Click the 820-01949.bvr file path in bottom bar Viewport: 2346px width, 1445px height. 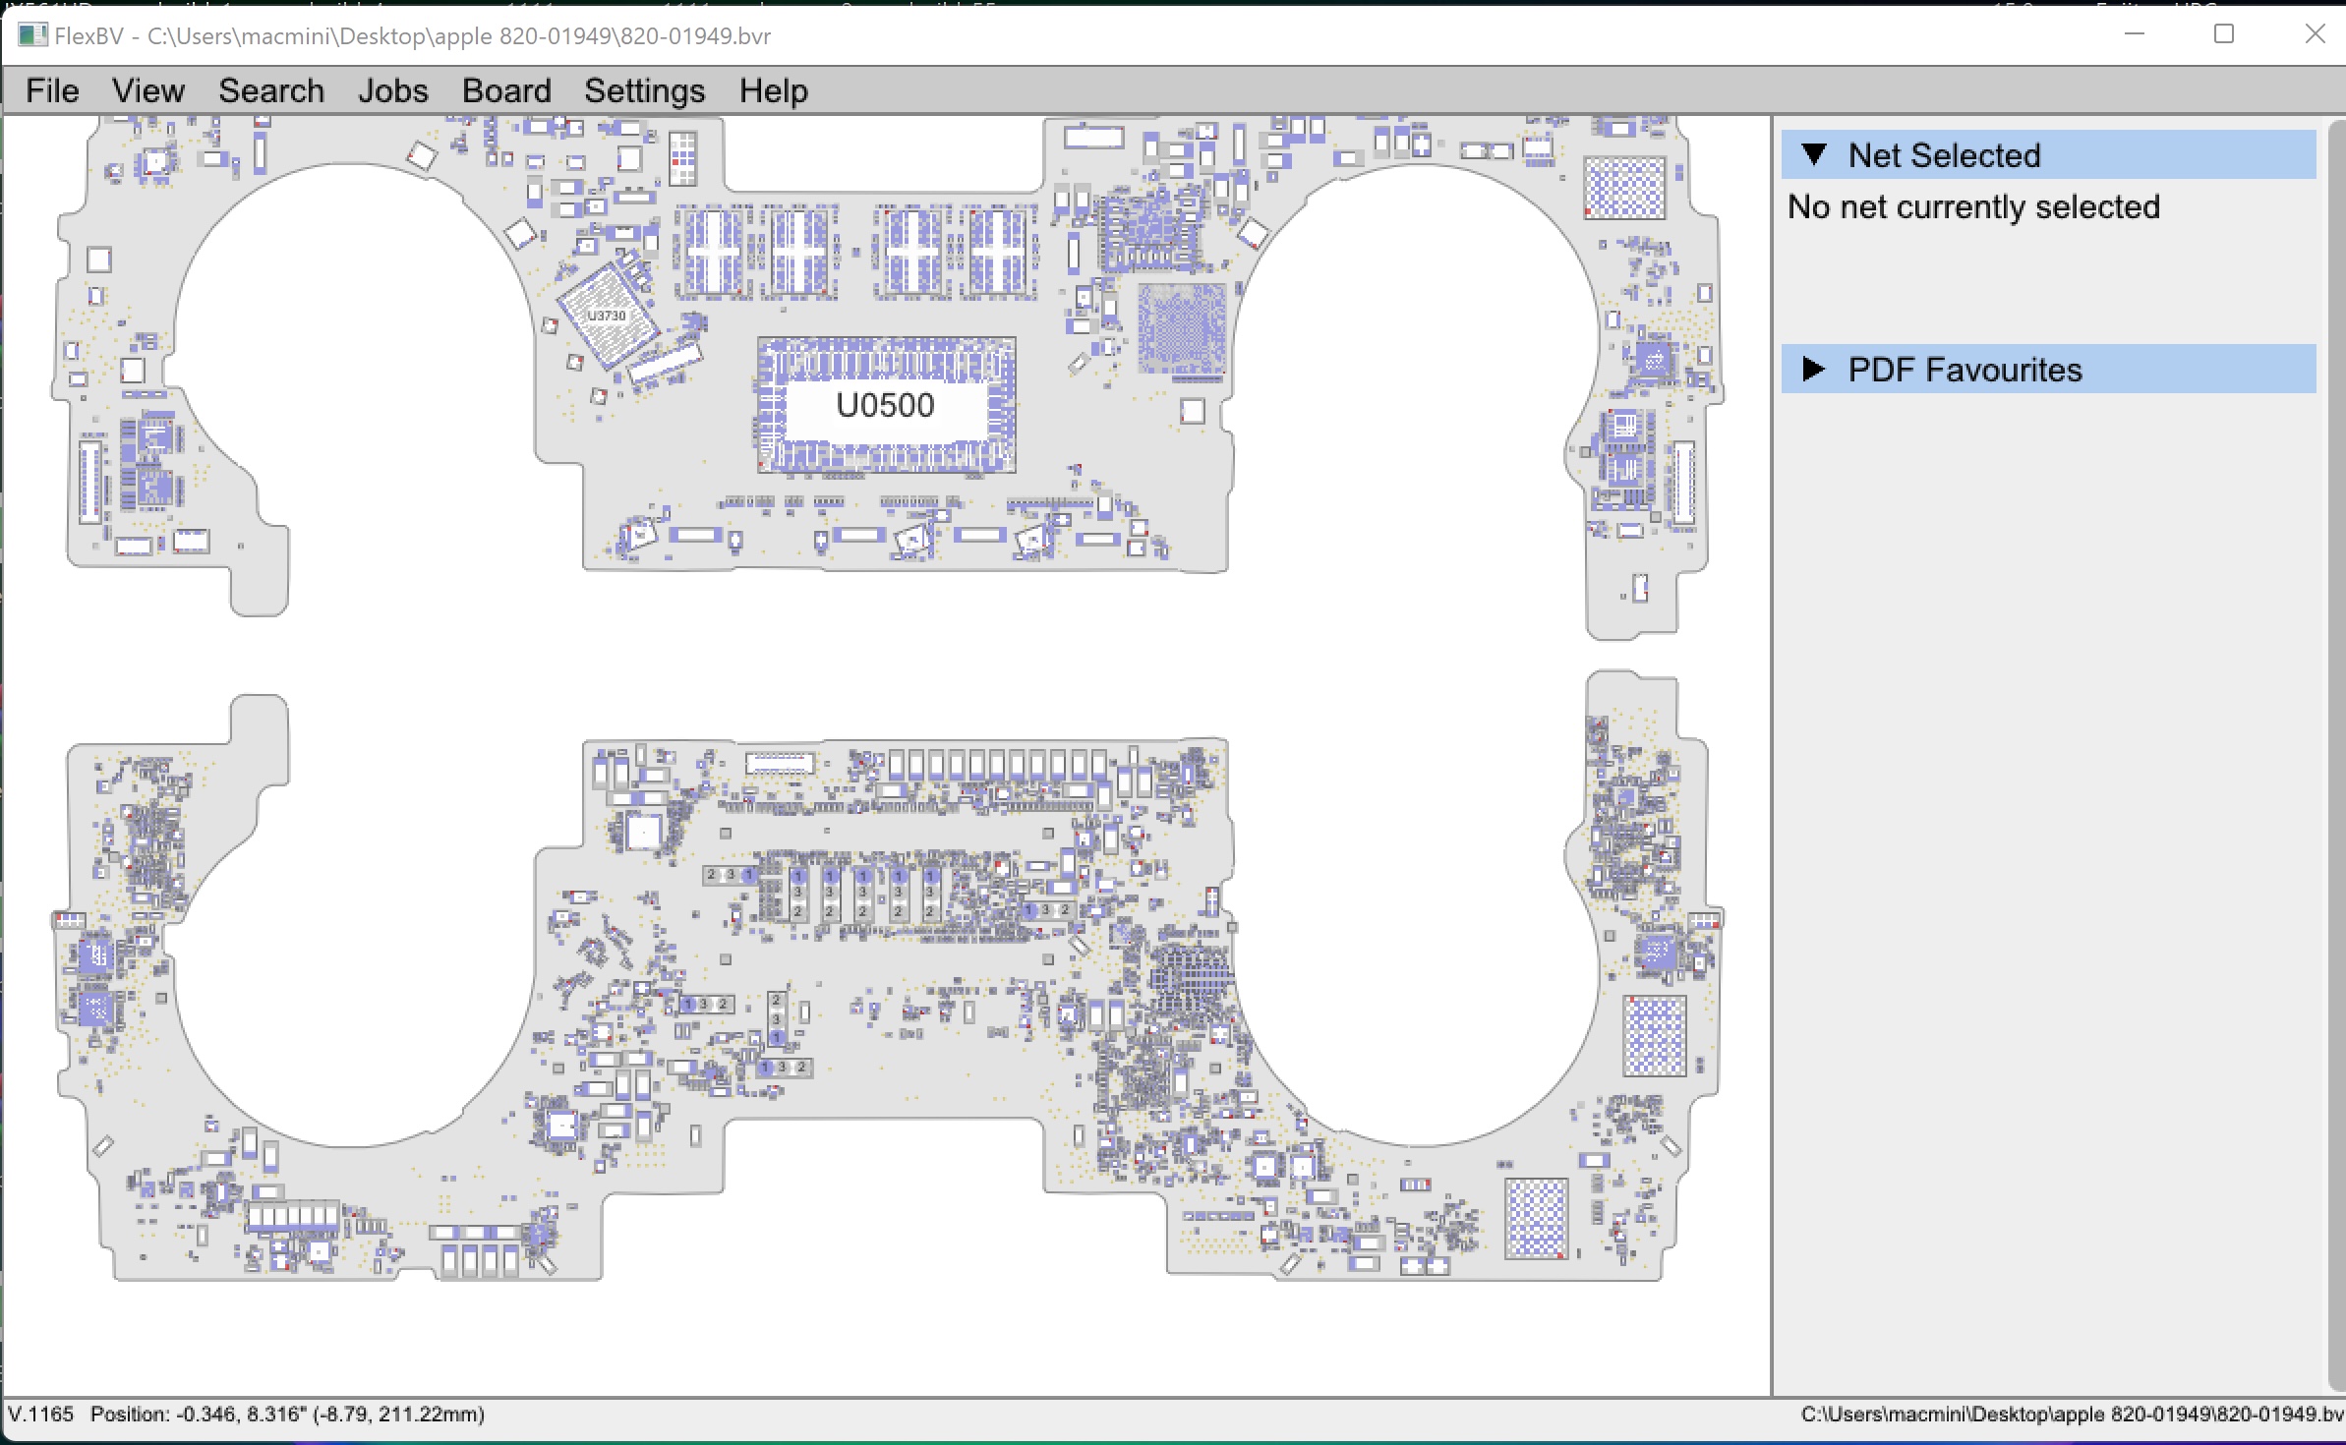tap(2065, 1415)
